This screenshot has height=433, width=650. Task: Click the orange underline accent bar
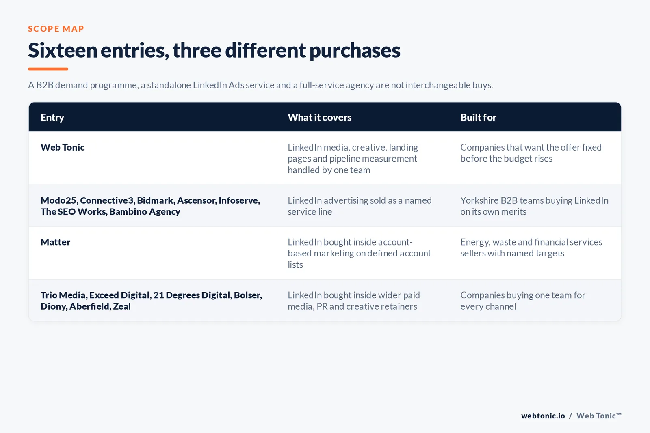[48, 69]
